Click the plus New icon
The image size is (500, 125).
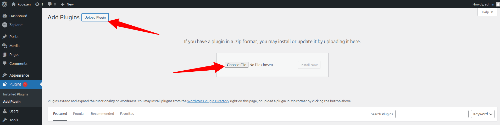(x=63, y=4)
